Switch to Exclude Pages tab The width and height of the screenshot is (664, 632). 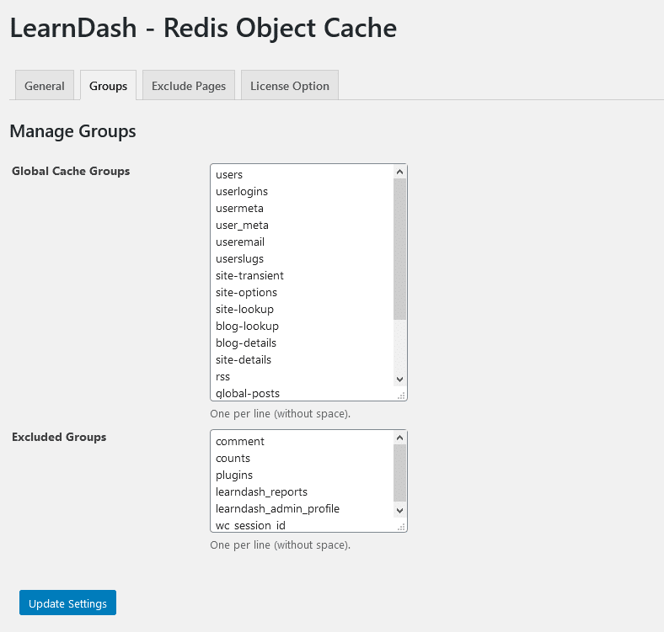tap(189, 86)
